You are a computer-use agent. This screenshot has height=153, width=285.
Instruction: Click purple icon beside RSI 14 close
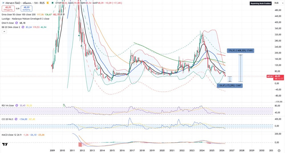(x=17, y=106)
